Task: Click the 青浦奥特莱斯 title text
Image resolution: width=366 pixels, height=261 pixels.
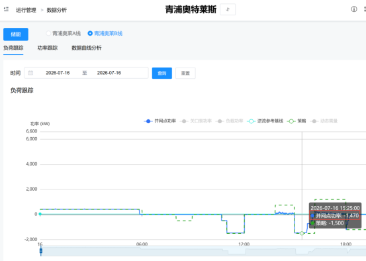Action: 191,9
